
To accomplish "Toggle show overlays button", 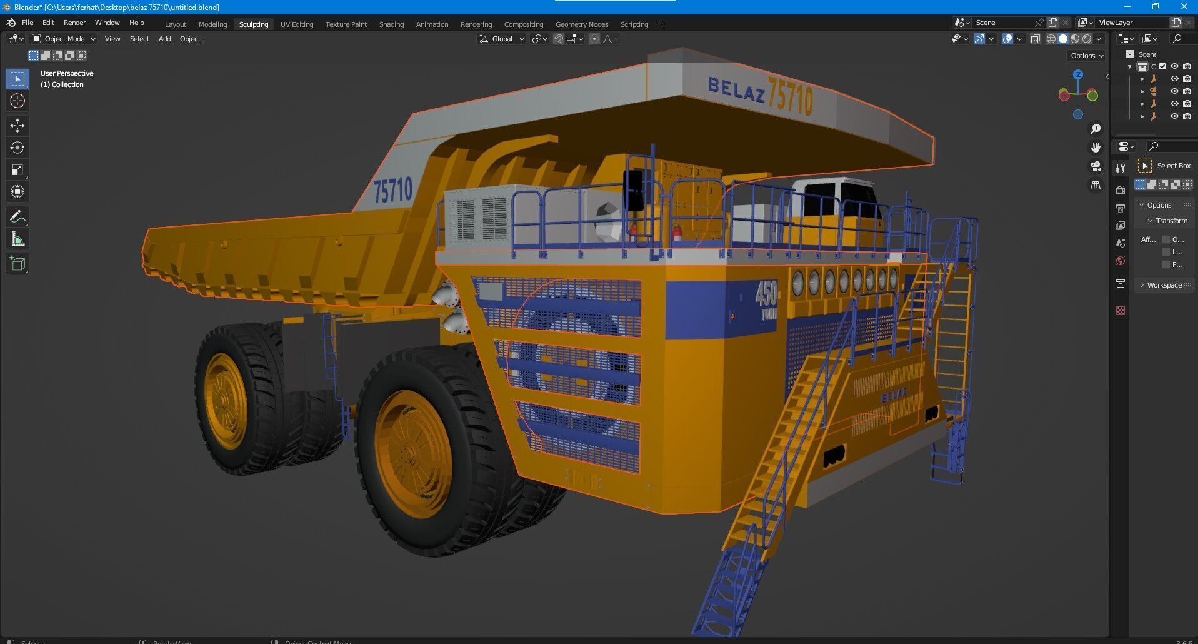I will point(1007,39).
